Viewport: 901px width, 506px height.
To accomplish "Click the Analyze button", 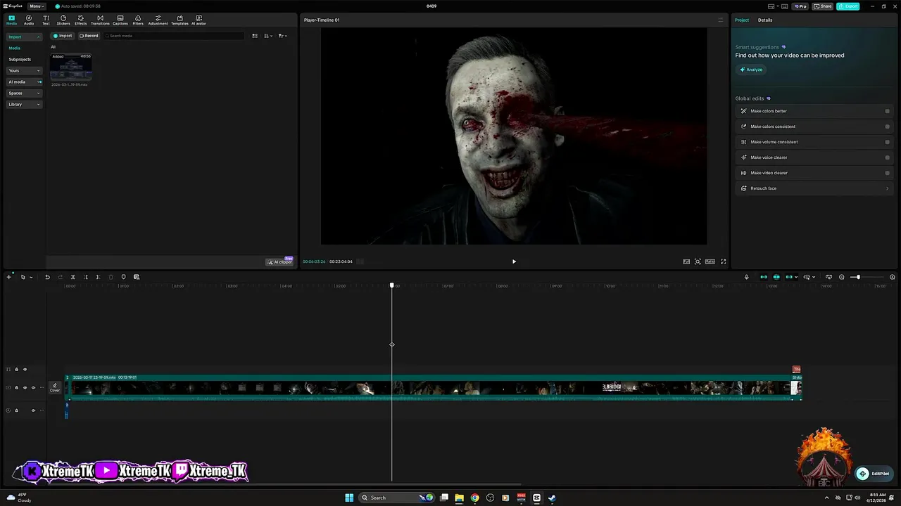I will click(751, 70).
